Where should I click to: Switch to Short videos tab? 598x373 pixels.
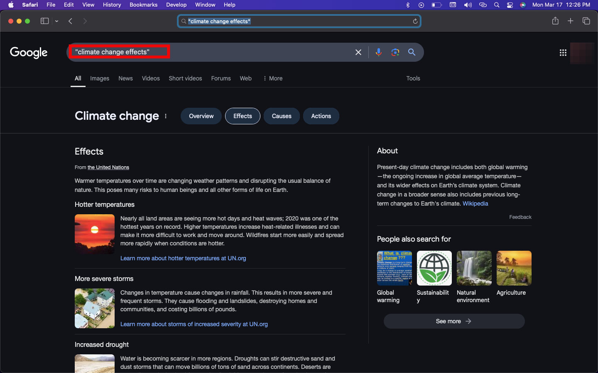[x=185, y=78]
